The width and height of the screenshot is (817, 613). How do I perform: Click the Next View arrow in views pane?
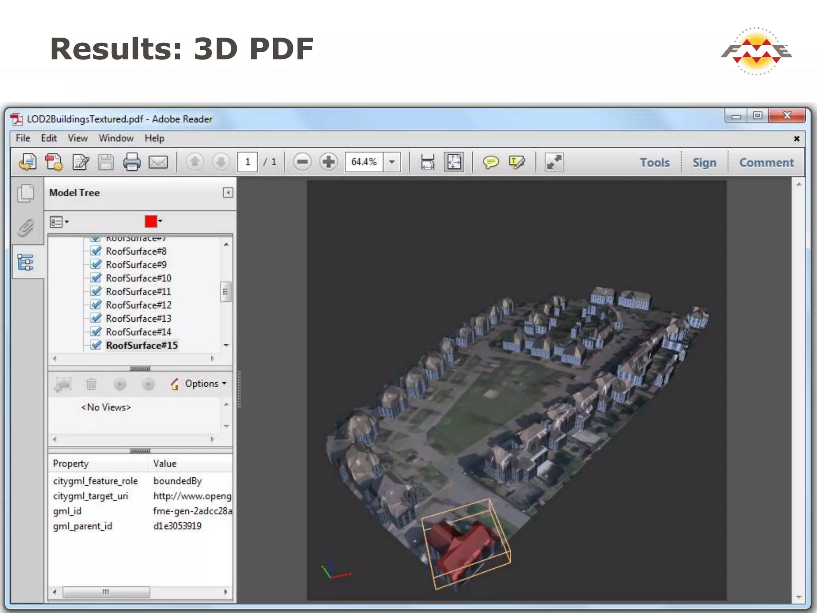(148, 384)
